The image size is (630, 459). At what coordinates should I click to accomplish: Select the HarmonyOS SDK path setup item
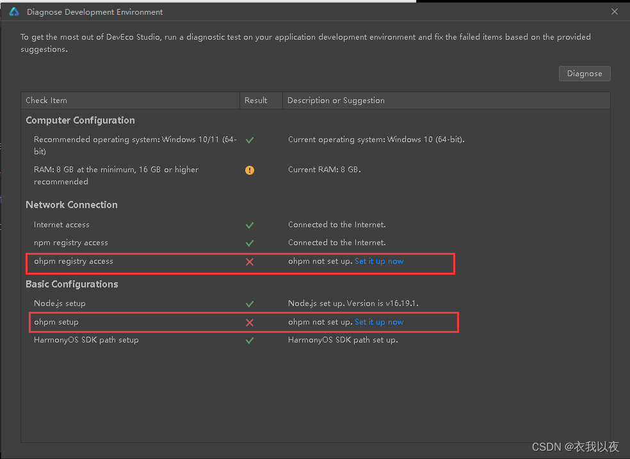[86, 340]
